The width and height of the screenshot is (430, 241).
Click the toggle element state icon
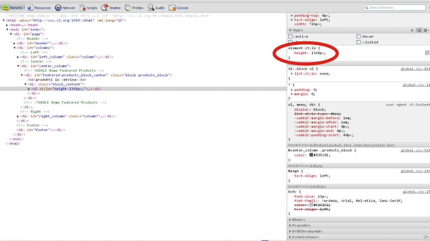tap(419, 30)
